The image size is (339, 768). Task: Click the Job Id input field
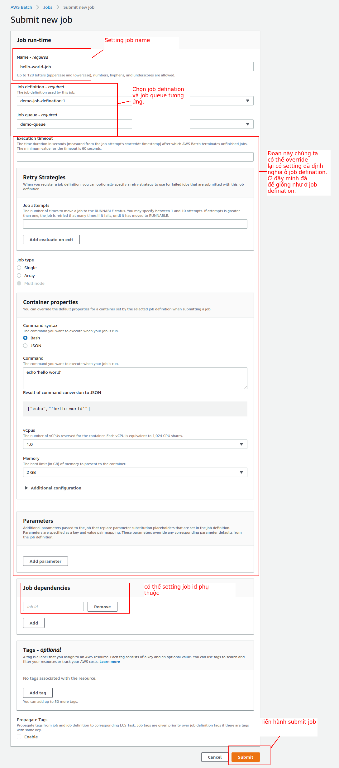point(53,607)
